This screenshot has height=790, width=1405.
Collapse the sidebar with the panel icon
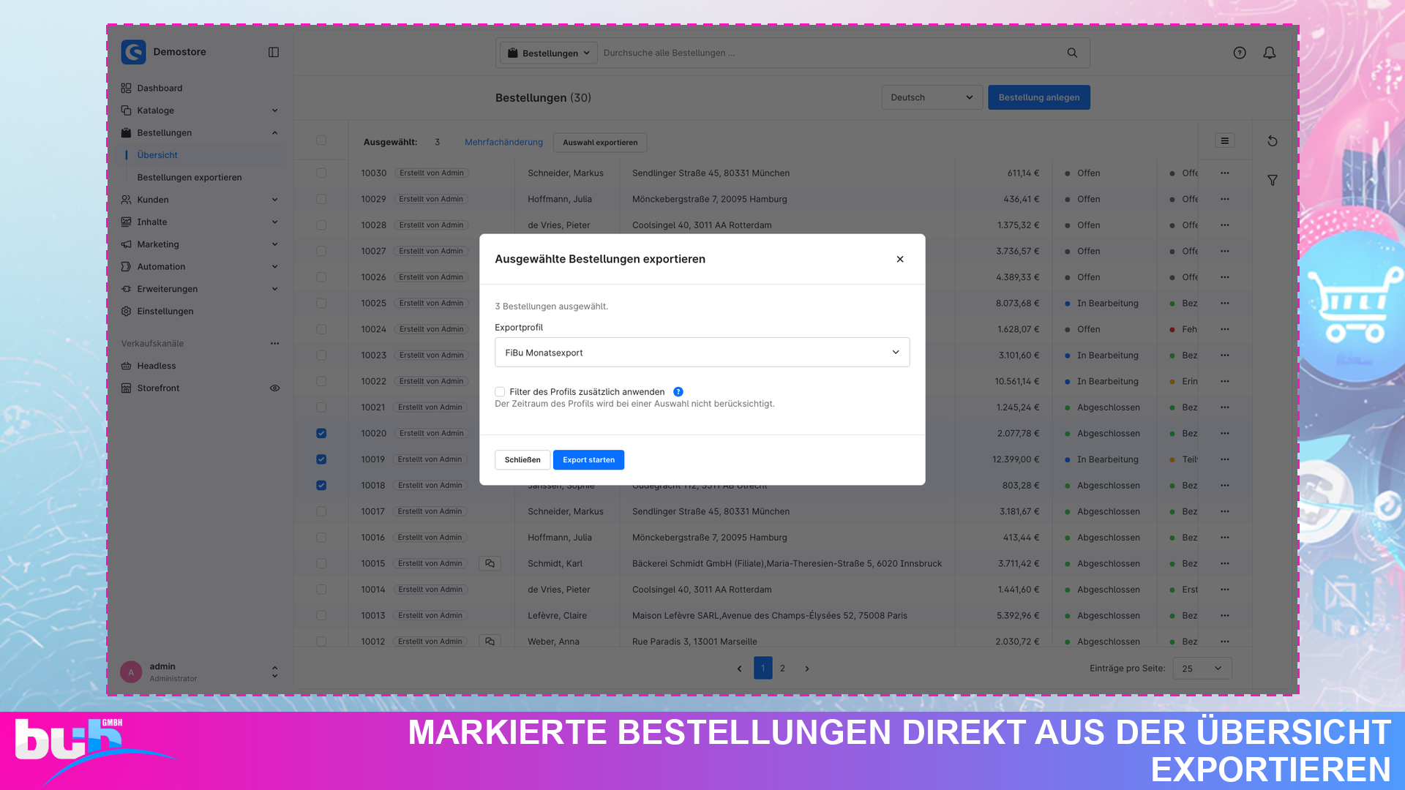click(x=274, y=52)
